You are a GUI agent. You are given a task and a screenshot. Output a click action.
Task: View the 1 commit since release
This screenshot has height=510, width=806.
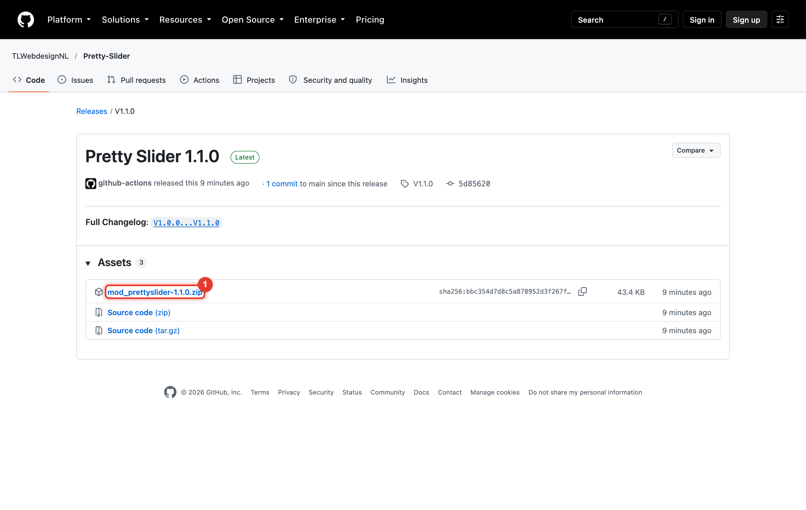pos(282,184)
